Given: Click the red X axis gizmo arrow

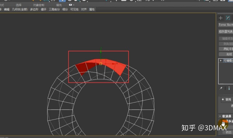Looking at the screenshot, I should point(114,64).
